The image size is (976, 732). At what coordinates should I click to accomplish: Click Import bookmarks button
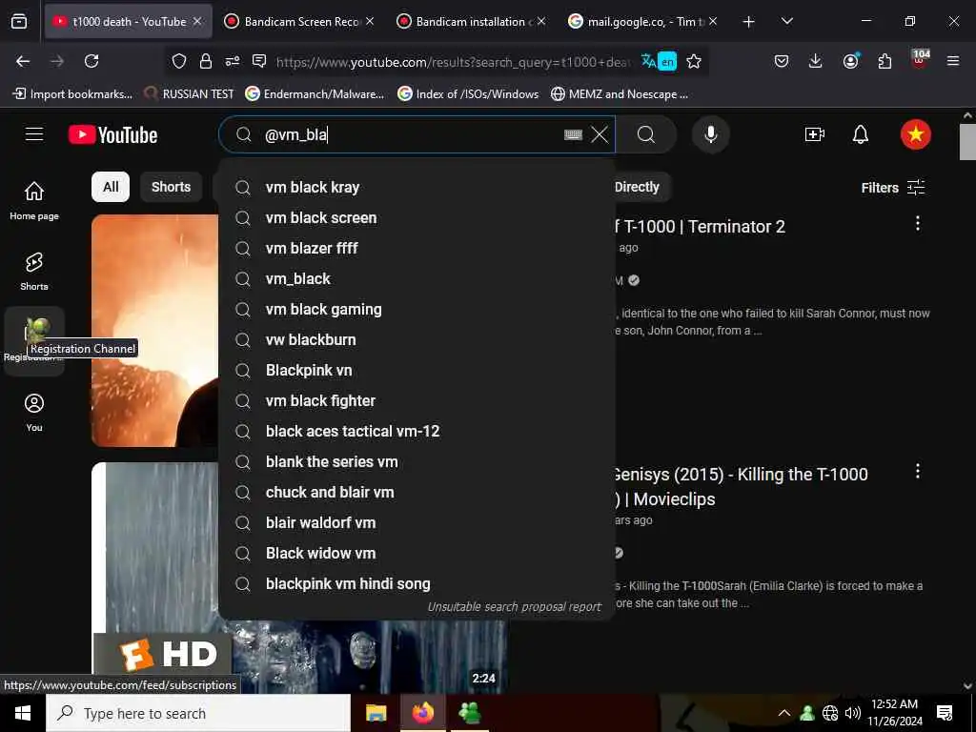pyautogui.click(x=72, y=94)
